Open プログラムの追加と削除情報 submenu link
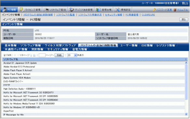This screenshot has height=119, width=190. 38,15
